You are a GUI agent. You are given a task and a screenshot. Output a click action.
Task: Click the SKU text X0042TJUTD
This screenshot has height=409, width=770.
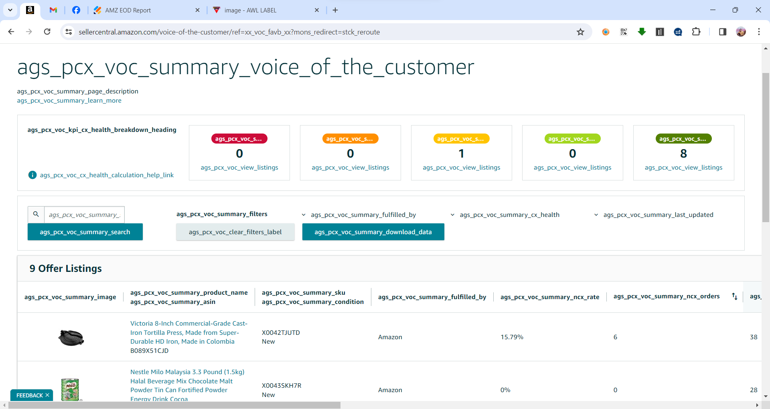click(x=281, y=333)
